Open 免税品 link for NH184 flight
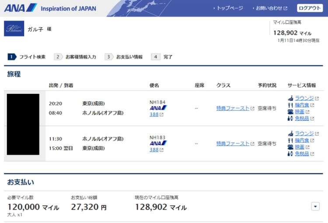The width and height of the screenshot is (328, 223). [x=302, y=118]
